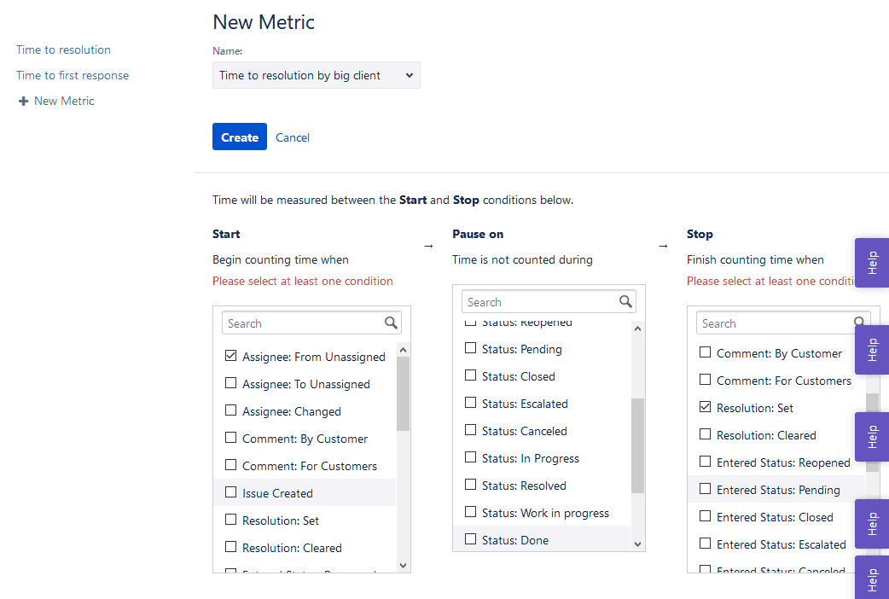
Task: Click the Cancel link
Action: click(293, 137)
